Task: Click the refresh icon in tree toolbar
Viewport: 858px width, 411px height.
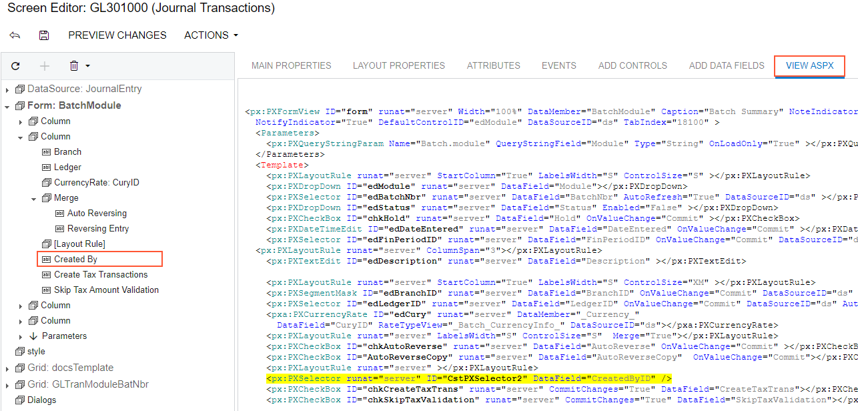Action: [x=15, y=66]
